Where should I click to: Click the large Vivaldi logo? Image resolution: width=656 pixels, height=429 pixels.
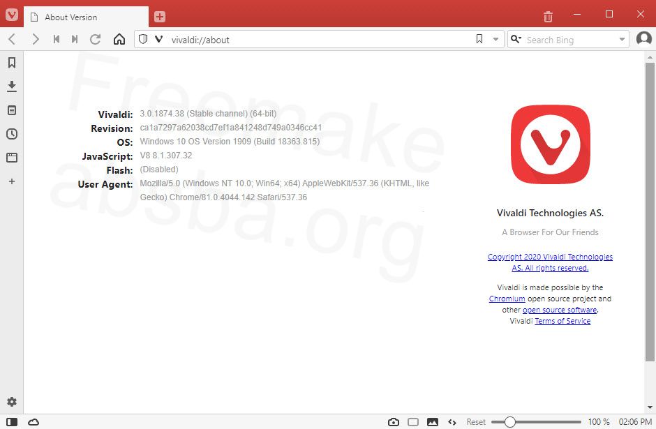(550, 144)
